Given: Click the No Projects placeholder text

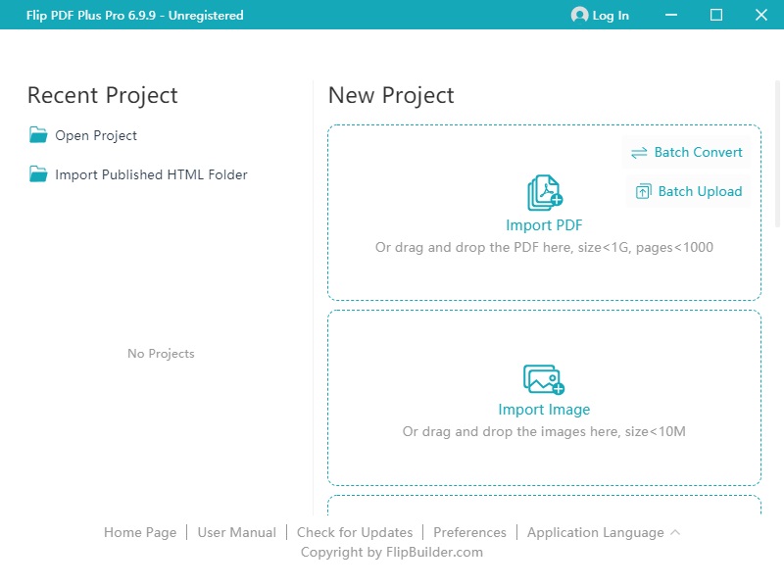Looking at the screenshot, I should point(161,354).
